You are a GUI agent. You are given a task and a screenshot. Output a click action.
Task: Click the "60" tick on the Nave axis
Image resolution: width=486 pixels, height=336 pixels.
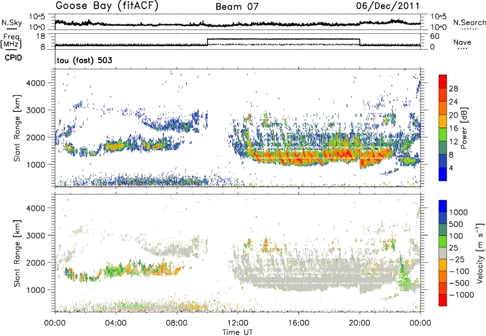[435, 36]
